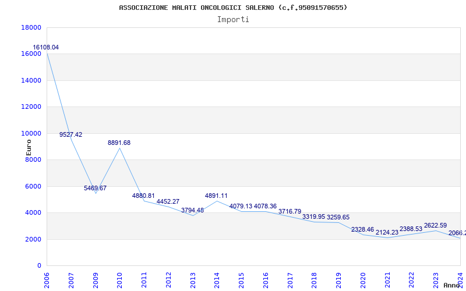The image size is (466, 291).
Task: Select the 2124.23 data label
Action: pos(387,232)
